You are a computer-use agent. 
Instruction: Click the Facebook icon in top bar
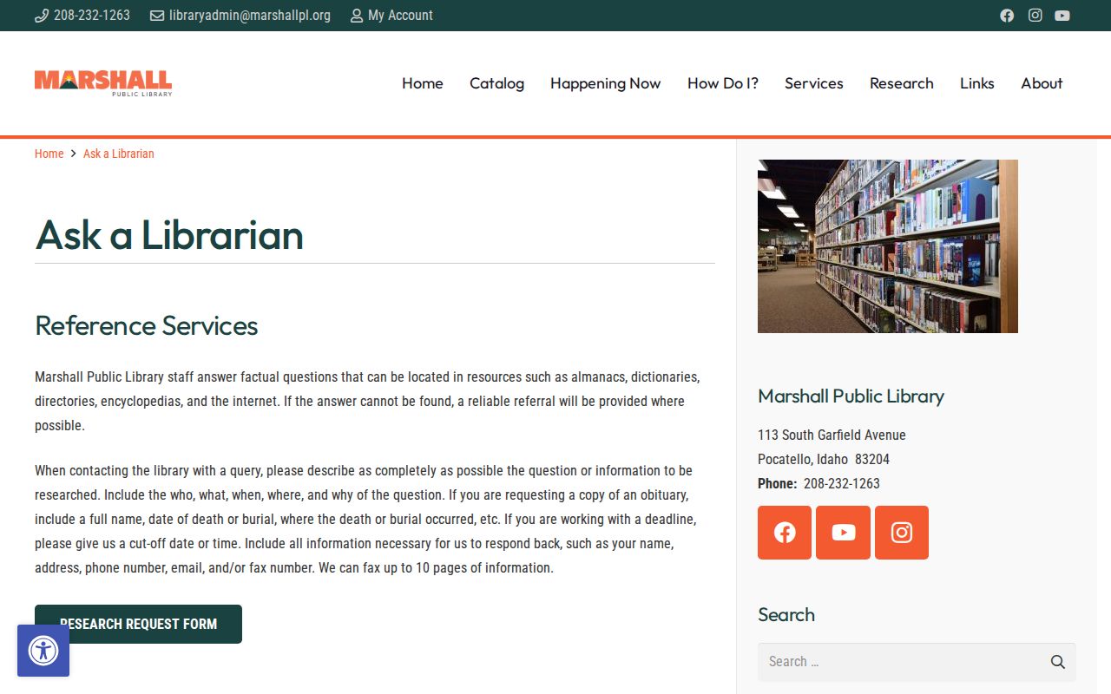1007,16
